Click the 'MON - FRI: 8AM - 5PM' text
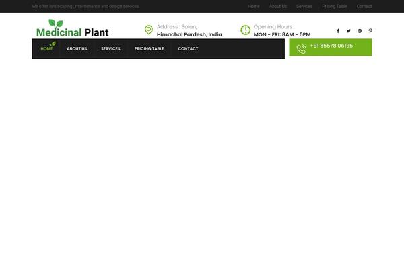404x269 pixels. click(x=282, y=34)
